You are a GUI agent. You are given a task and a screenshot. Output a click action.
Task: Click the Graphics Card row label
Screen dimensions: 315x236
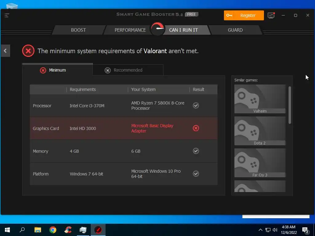46,128
